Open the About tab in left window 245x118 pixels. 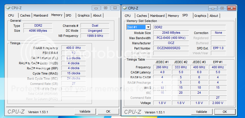tap(97, 15)
